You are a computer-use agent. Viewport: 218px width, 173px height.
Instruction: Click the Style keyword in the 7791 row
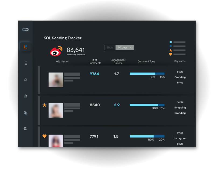click(x=180, y=144)
